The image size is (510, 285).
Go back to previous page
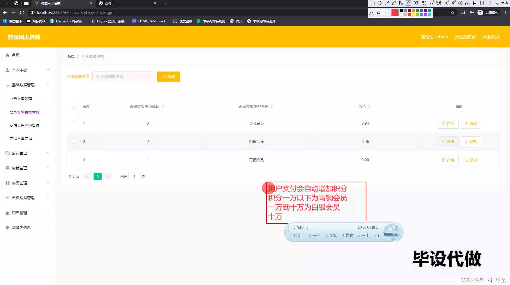click(5, 12)
